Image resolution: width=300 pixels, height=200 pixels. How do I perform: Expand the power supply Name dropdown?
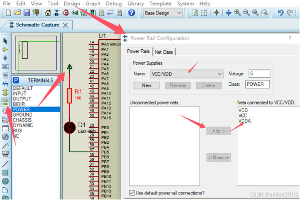tap(220, 74)
